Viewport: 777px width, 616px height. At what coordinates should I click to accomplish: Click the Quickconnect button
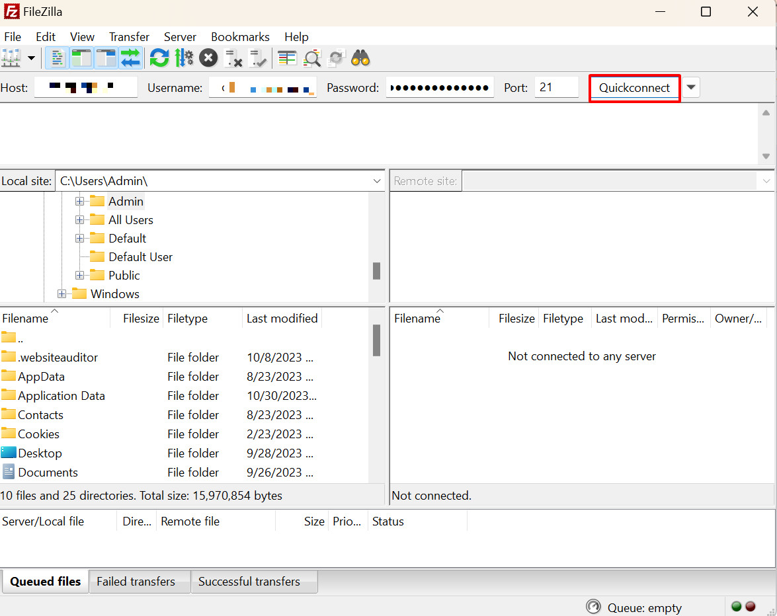(x=634, y=88)
